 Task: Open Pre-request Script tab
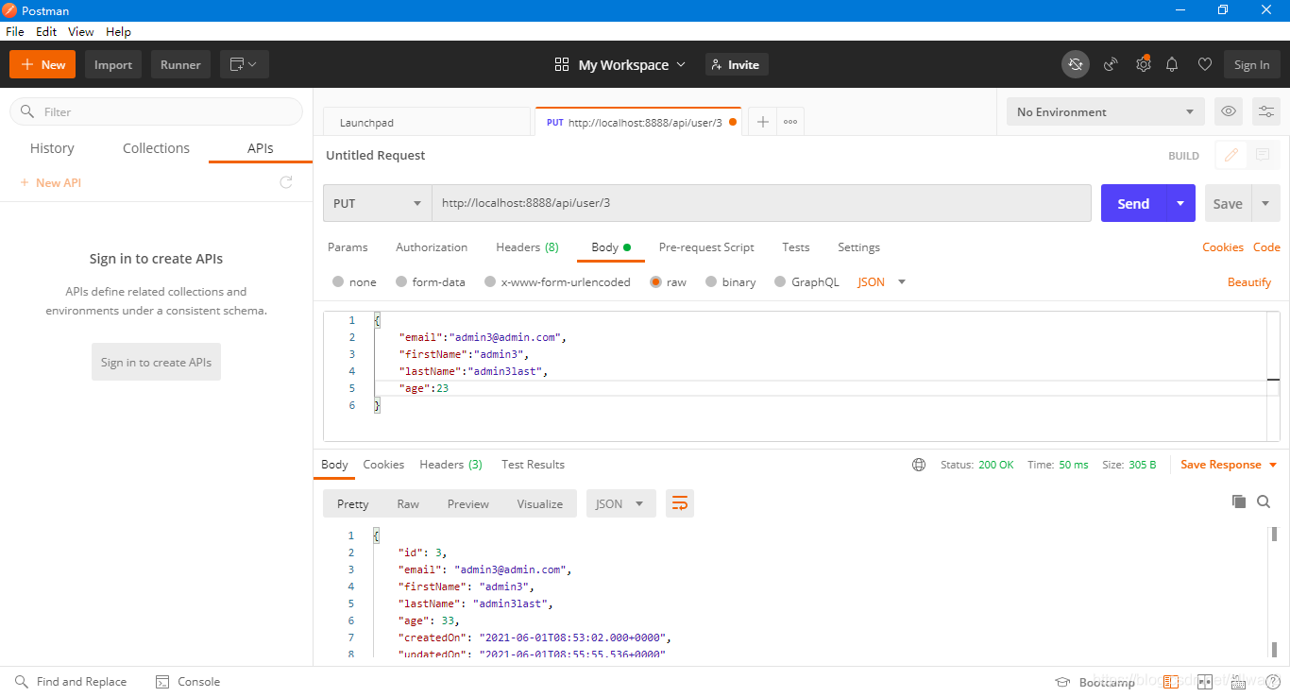point(706,247)
